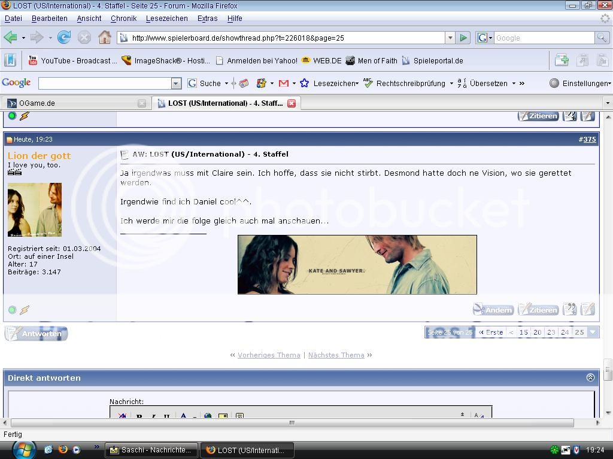Click the Google toolbar bookmarks star icon
This screenshot has width=613, height=459.
304,83
